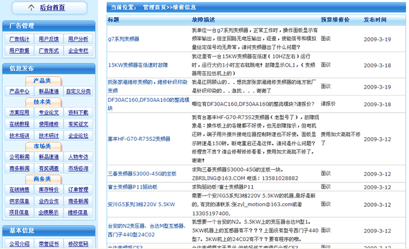Open 产品中心 link

tap(20, 91)
